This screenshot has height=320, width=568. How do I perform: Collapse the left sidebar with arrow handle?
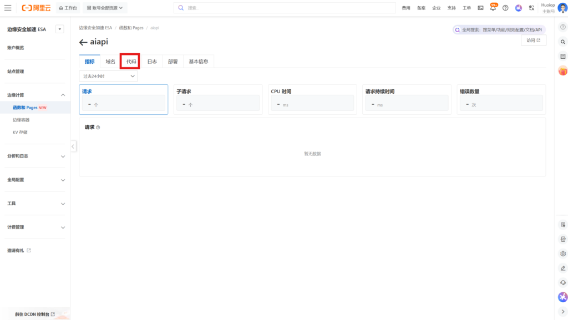pos(73,146)
